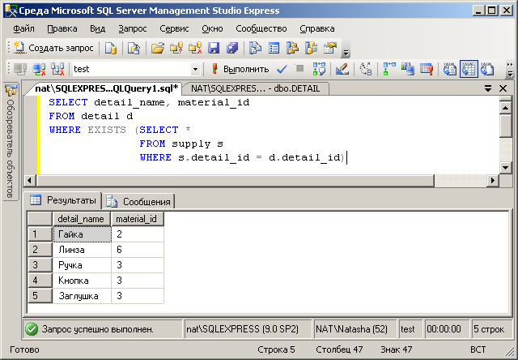This screenshot has height=360, width=518.
Task: Click the greyed-out Connect icon in the editor toolbar
Action: (20, 69)
